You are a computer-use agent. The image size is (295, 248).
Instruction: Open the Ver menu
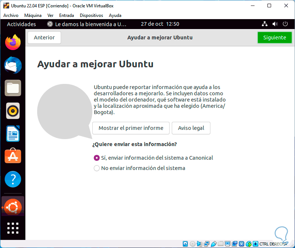tap(50, 15)
